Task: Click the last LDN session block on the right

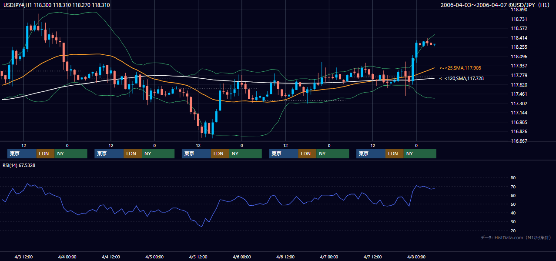Action: 394,154
